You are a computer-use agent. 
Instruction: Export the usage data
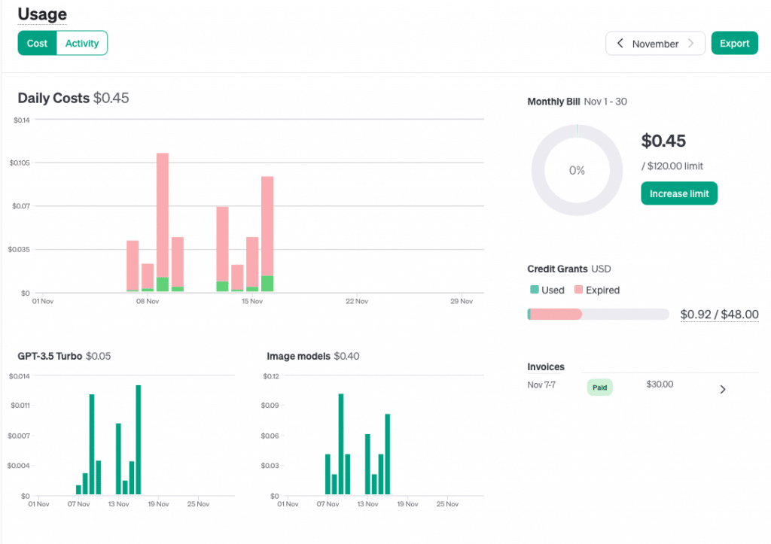coord(734,43)
